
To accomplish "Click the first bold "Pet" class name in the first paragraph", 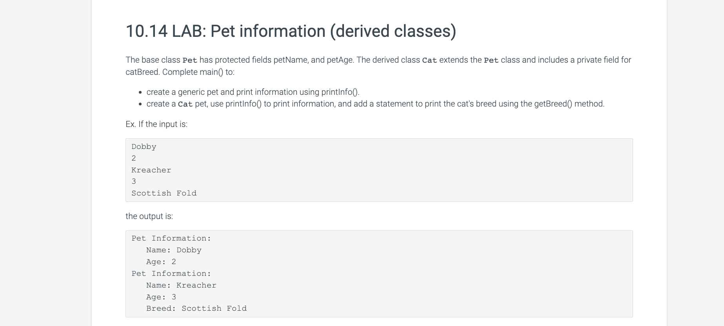I will [x=190, y=60].
